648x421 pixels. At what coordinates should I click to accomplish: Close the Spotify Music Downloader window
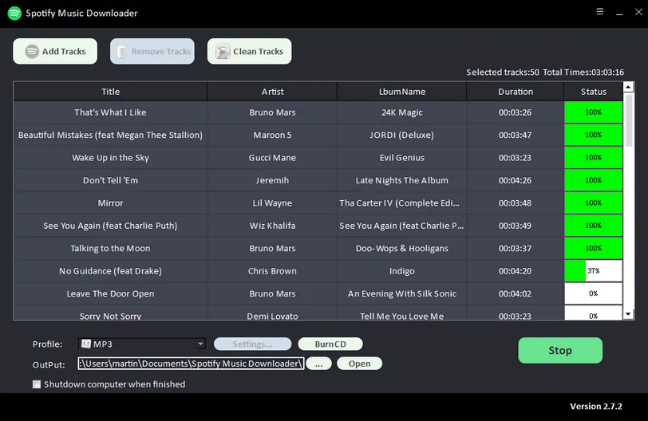pyautogui.click(x=638, y=12)
